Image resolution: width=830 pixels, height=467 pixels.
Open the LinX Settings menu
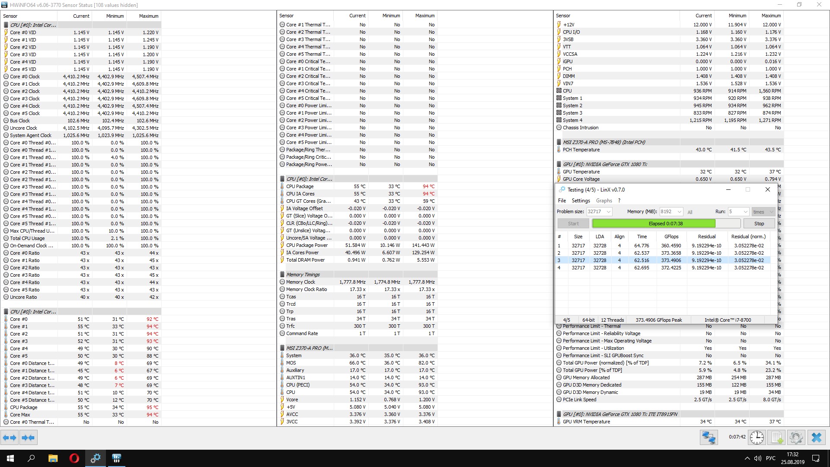(x=581, y=201)
